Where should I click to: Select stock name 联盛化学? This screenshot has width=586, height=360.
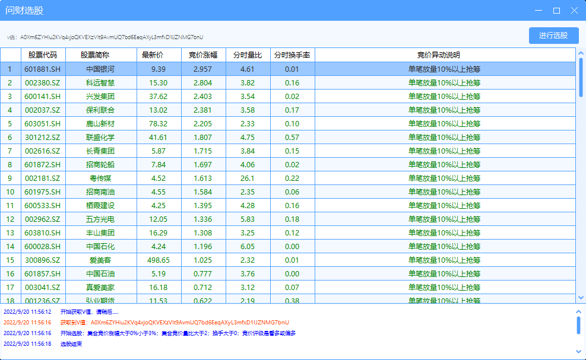click(100, 138)
